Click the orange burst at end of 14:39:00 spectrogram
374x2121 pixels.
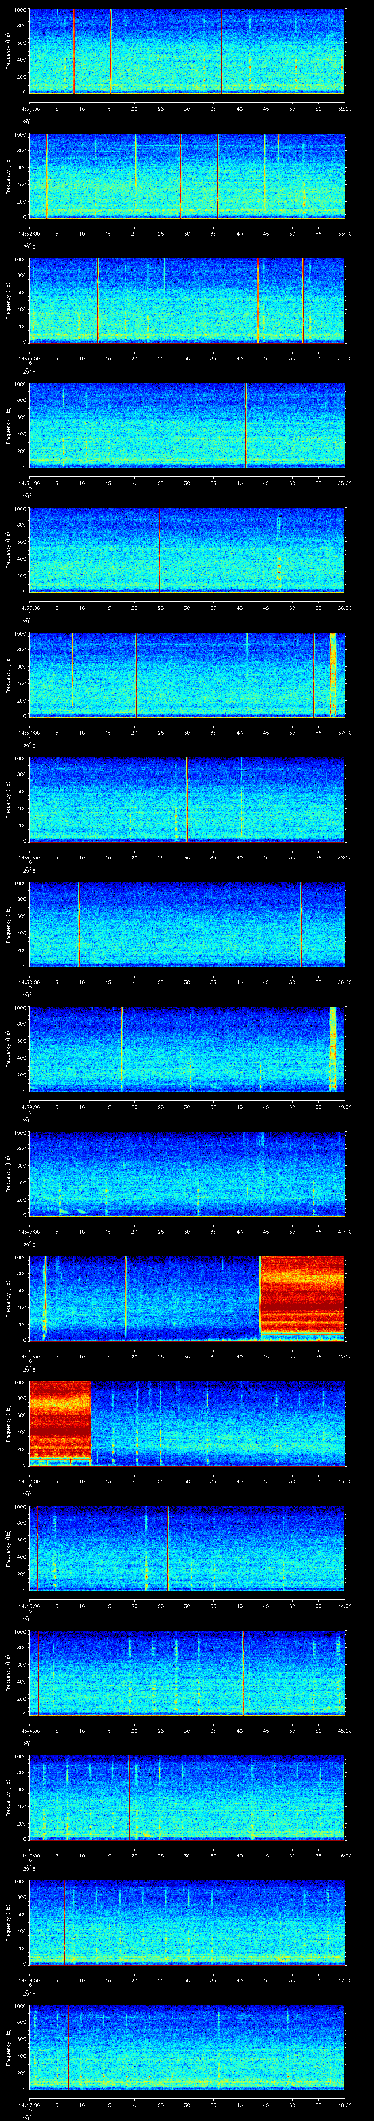click(333, 1048)
